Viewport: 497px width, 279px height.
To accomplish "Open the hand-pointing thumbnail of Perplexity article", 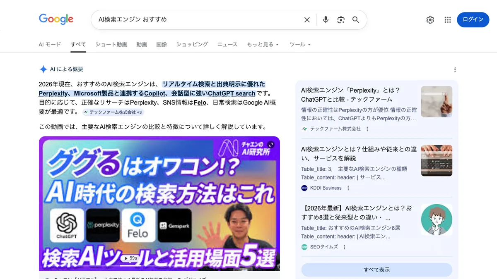I will click(x=437, y=102).
